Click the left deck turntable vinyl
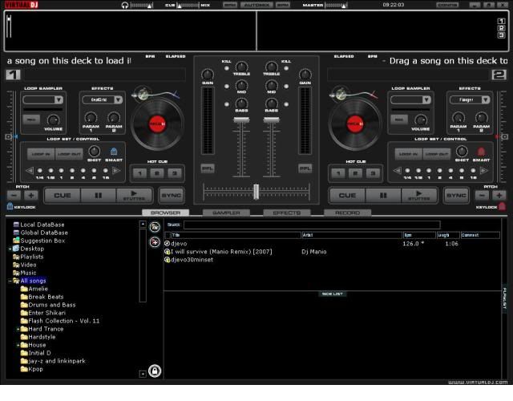This screenshot has height=401, width=513. point(157,124)
